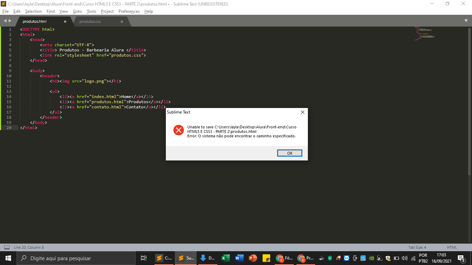Switch to second Sublime Text taskbar window 'Su...'

186,258
